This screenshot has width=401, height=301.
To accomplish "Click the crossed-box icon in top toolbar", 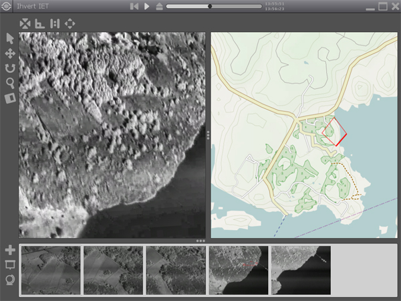I will (25, 23).
